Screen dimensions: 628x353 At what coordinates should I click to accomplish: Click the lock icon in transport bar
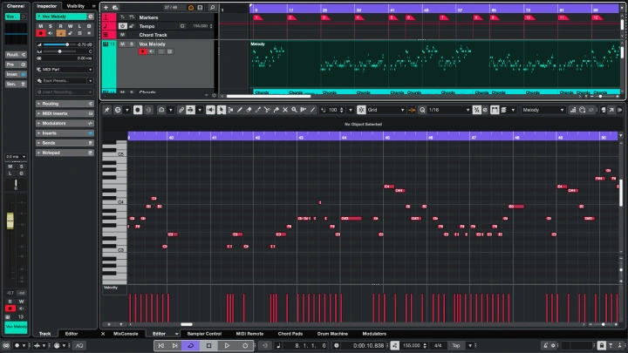point(602,345)
